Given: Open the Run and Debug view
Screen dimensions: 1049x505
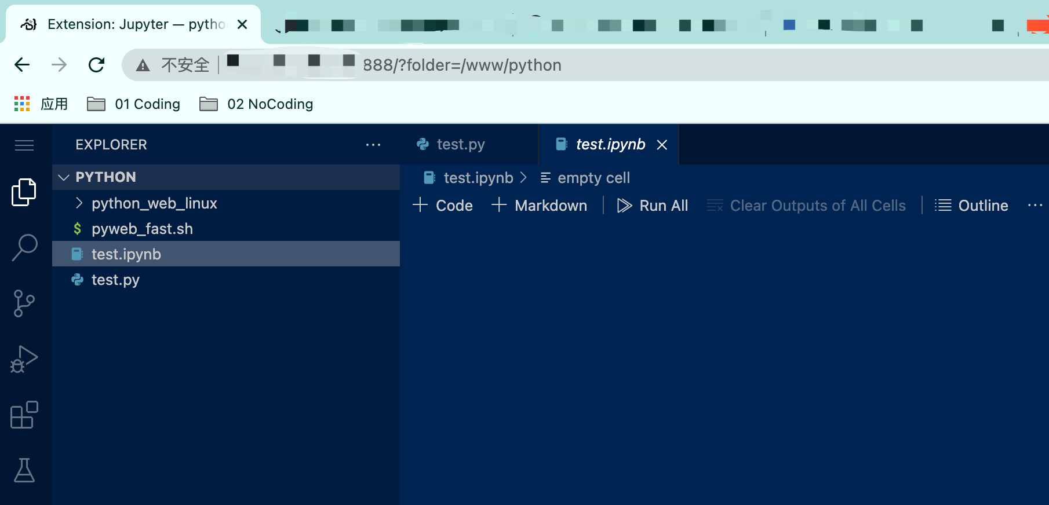Looking at the screenshot, I should (24, 359).
